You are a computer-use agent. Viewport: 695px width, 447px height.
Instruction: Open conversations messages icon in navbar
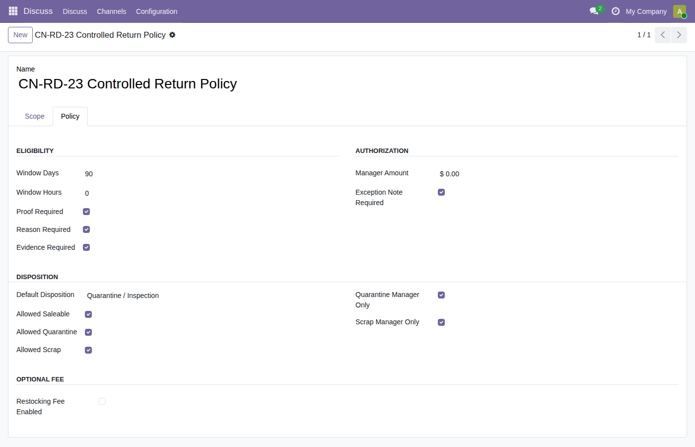pos(594,11)
